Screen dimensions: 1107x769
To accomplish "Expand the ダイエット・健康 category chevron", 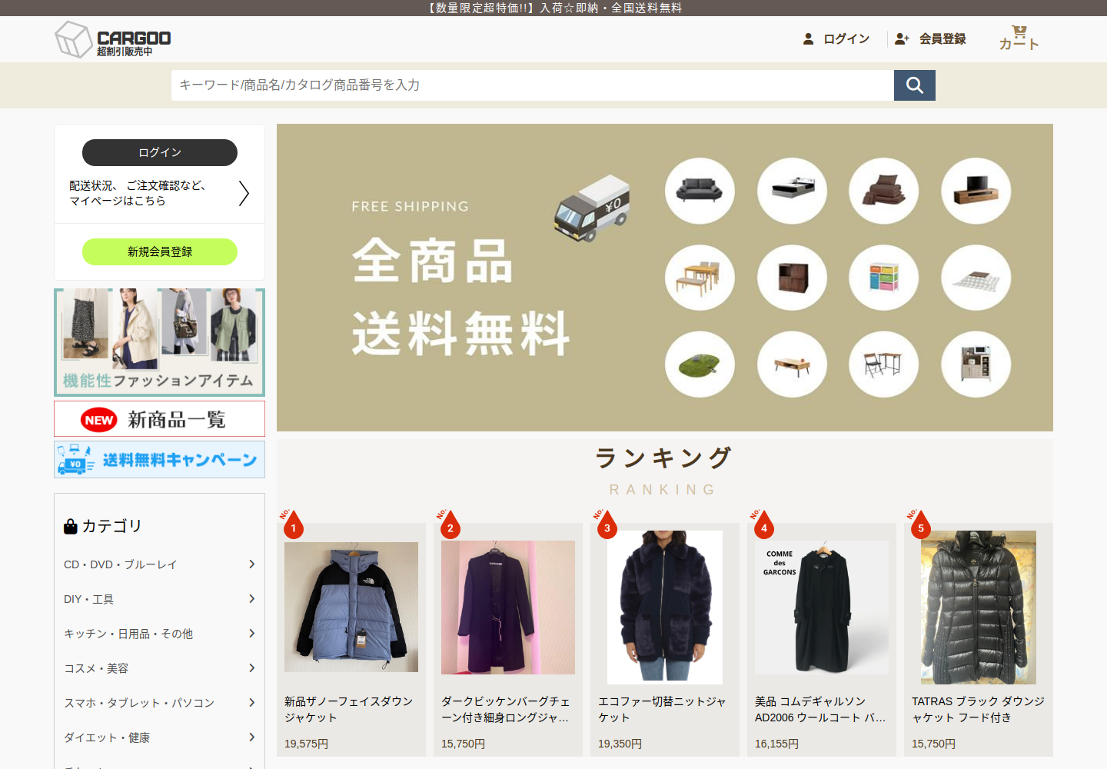I will click(x=251, y=737).
